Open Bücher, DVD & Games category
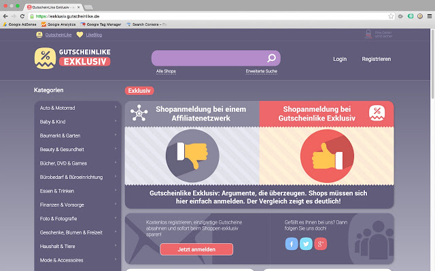 pos(63,163)
